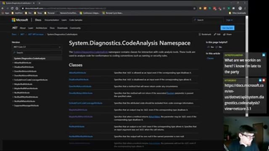The width and height of the screenshot is (269, 151).
Task: Open ExcludeFromCodeCoverageAttribute link in Classes table
Action: click(86, 103)
